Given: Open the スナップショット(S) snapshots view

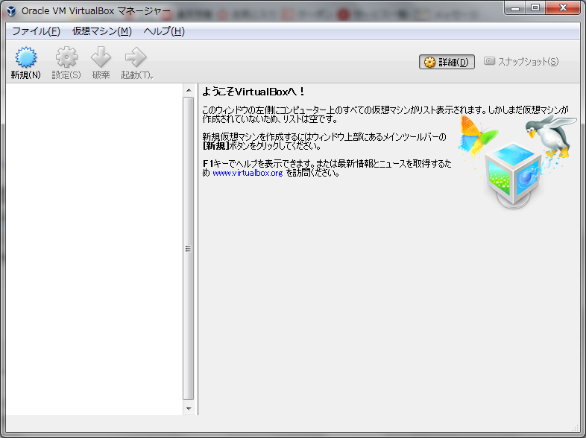Looking at the screenshot, I should [521, 62].
